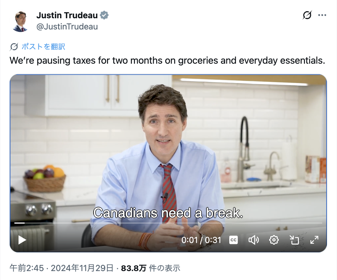Toggle closed captions with CC button
The height and width of the screenshot is (280, 337).
point(233,240)
